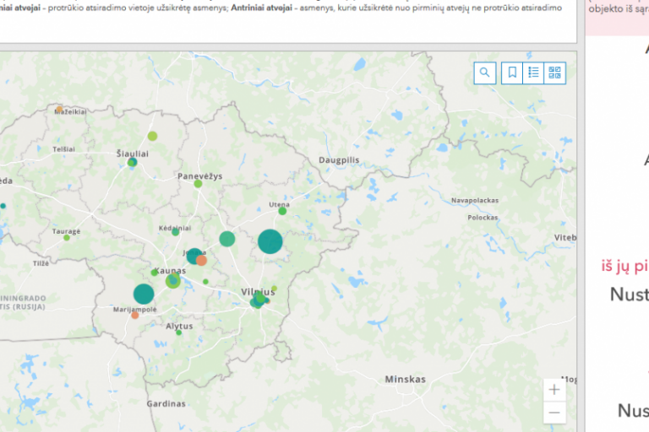The width and height of the screenshot is (649, 432).
Task: Click the green marker at Kėdainiai
Action: click(x=176, y=232)
